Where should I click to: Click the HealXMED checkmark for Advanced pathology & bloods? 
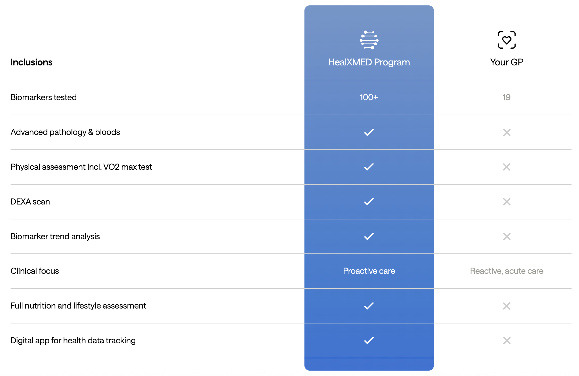click(369, 132)
